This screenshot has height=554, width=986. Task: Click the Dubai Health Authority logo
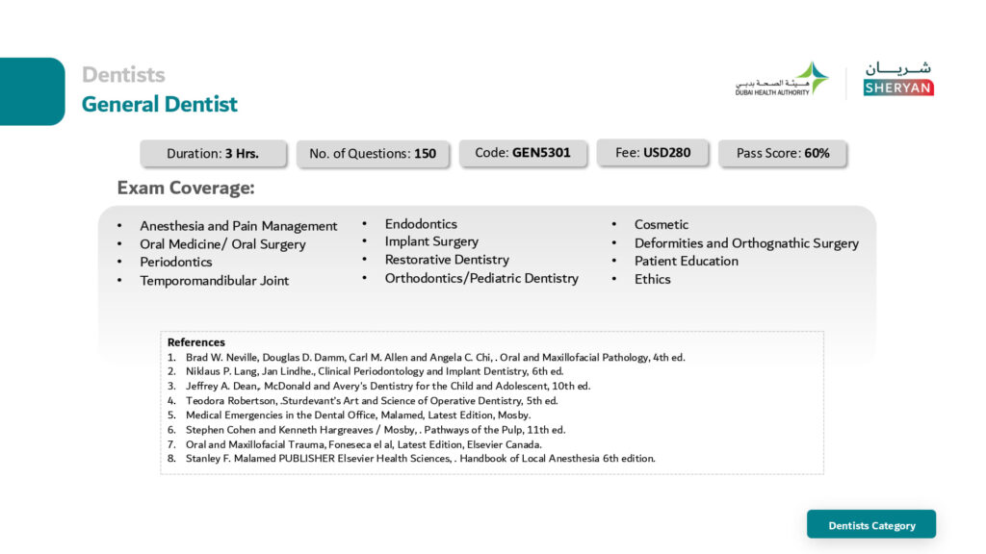coord(781,80)
